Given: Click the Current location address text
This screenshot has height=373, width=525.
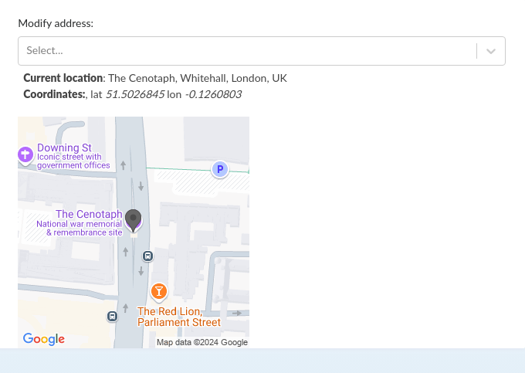Looking at the screenshot, I should [198, 78].
